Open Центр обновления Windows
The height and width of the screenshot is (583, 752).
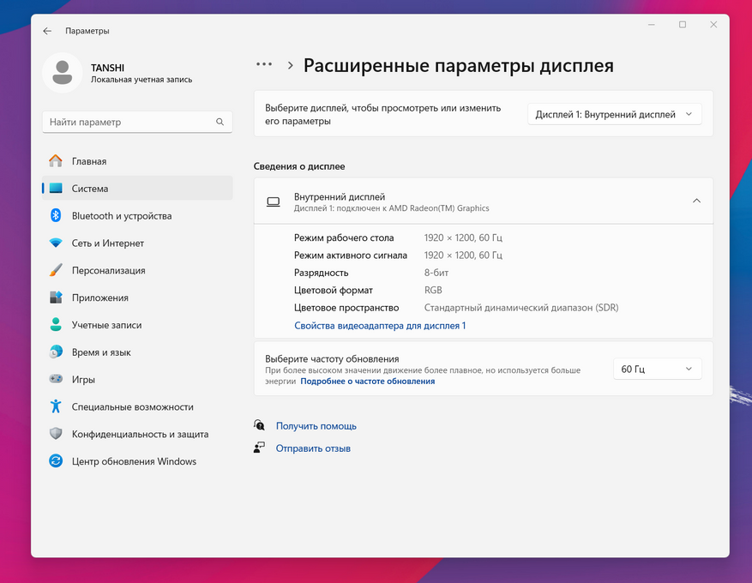point(137,461)
